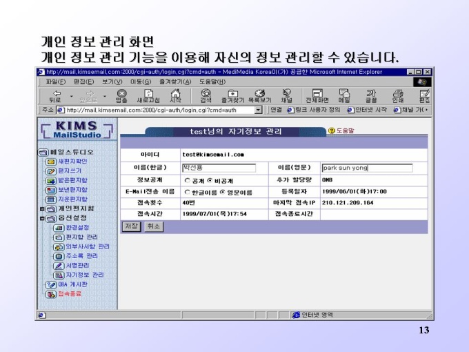
Task: Collapse the 옵션설정 tree node
Action: [x=42, y=219]
